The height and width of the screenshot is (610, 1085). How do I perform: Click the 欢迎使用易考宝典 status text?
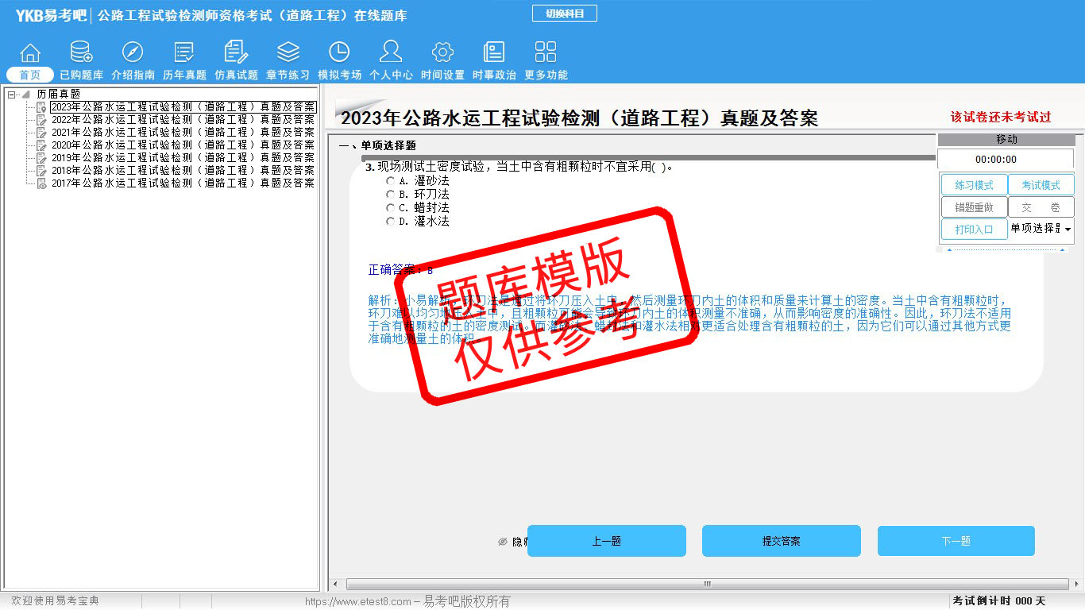[55, 601]
